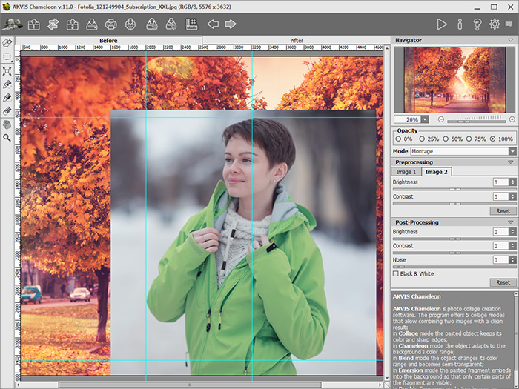519x389 pixels.
Task: Reset the Preprocessing settings
Action: pyautogui.click(x=503, y=210)
